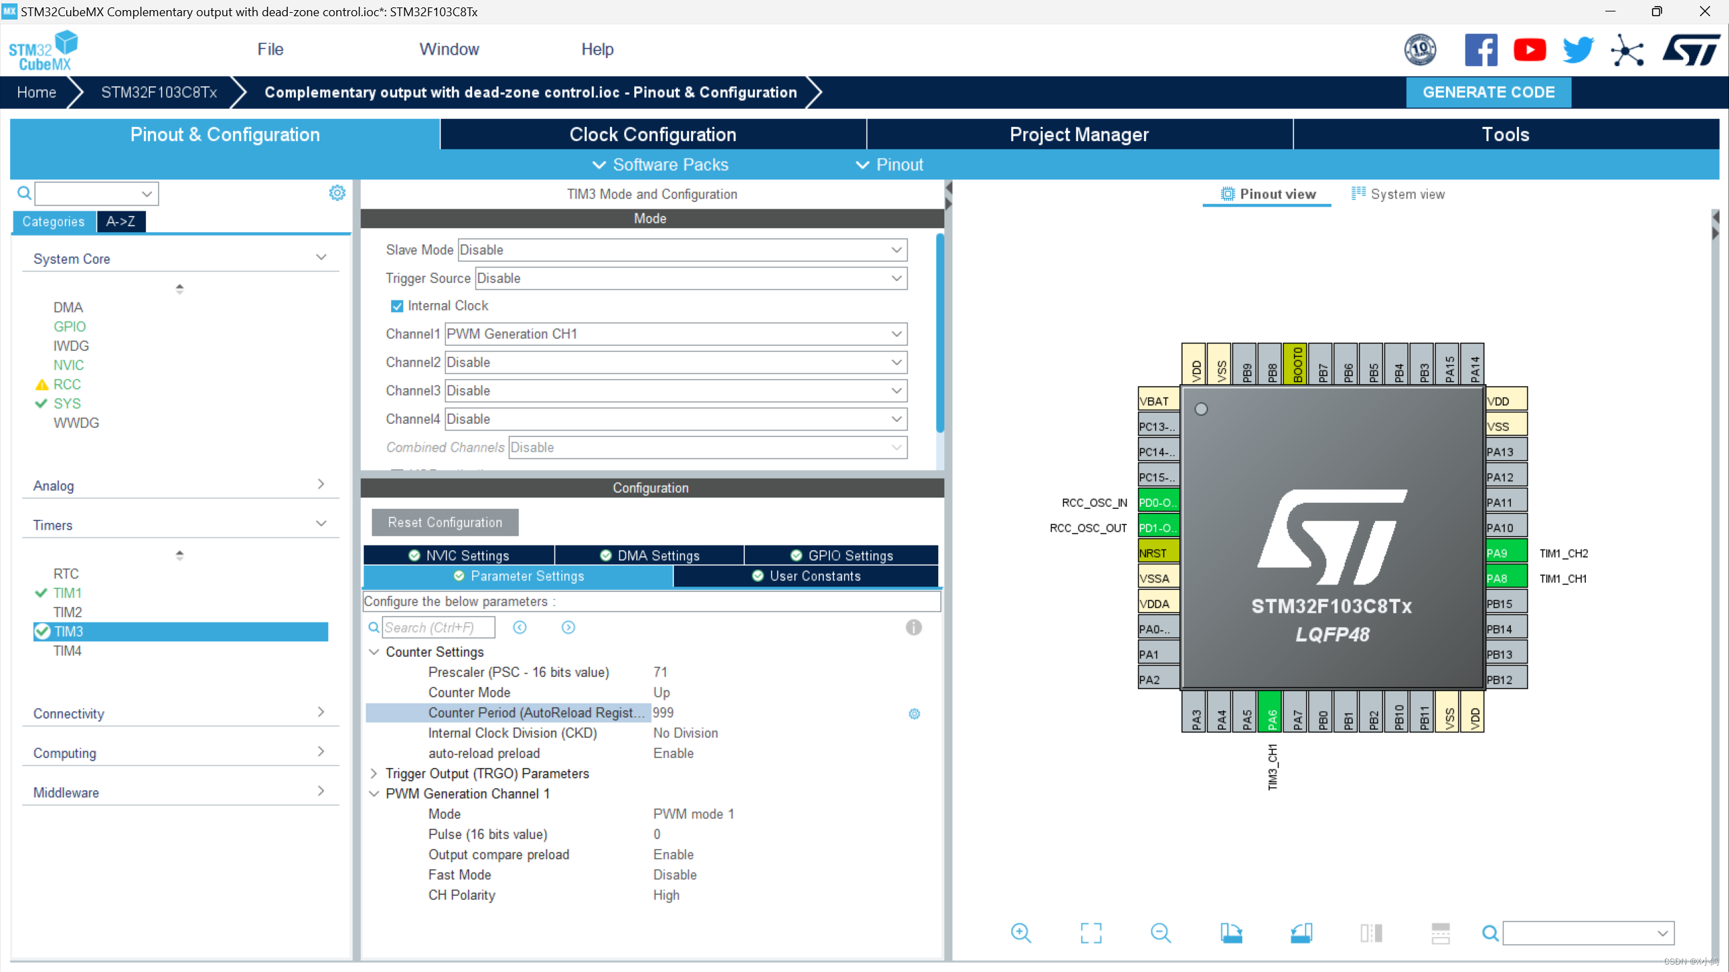Open the categories settings gear icon
Screen dimensions: 1729x972
[337, 193]
